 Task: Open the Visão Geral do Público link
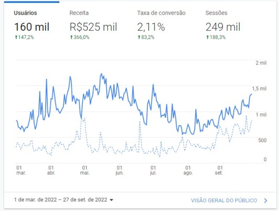point(224,200)
